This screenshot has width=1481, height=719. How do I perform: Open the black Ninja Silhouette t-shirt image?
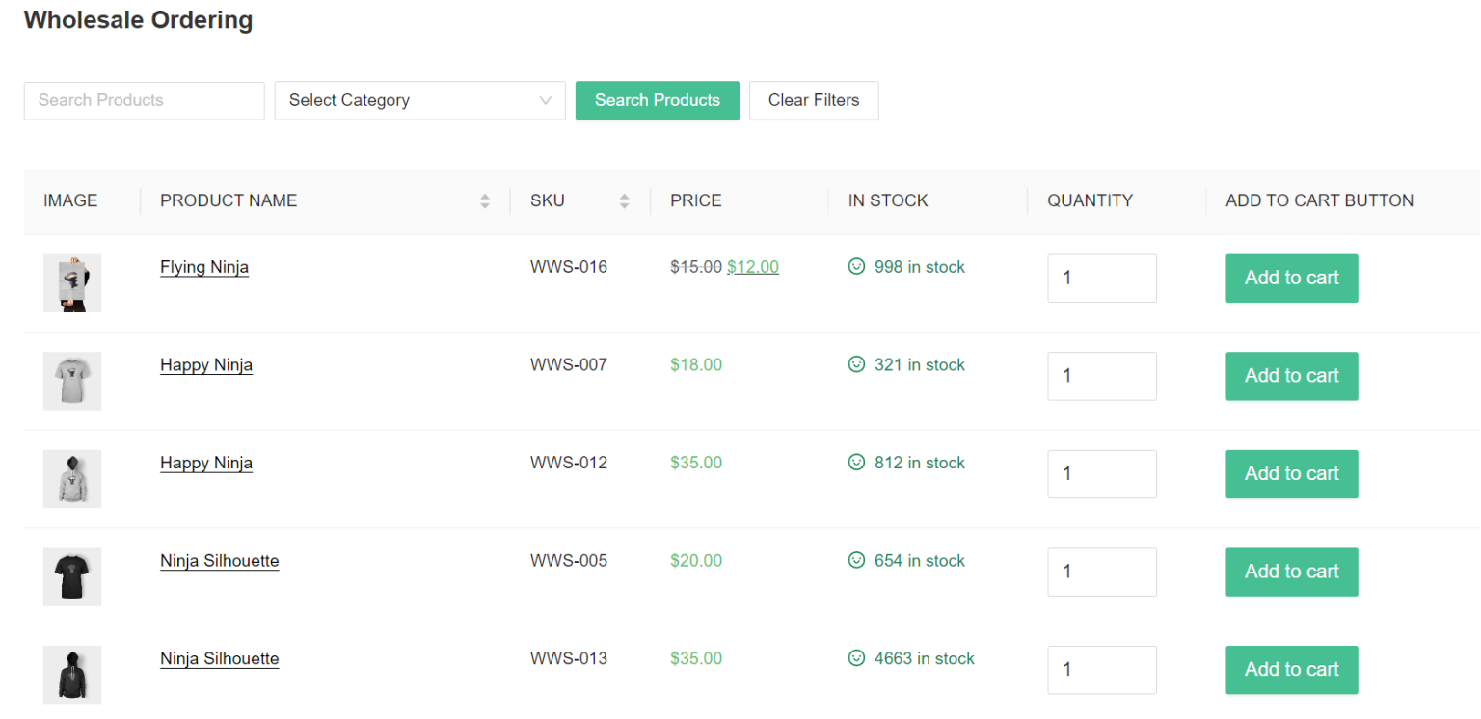pos(72,576)
